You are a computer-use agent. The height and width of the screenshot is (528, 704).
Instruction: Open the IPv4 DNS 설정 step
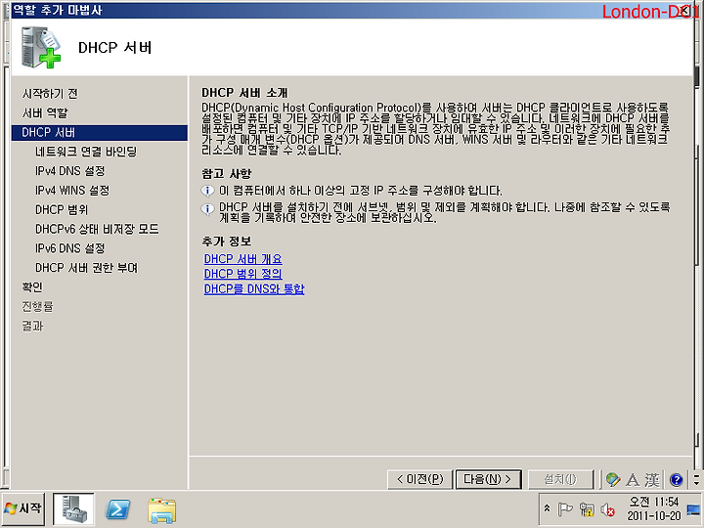pos(70,171)
